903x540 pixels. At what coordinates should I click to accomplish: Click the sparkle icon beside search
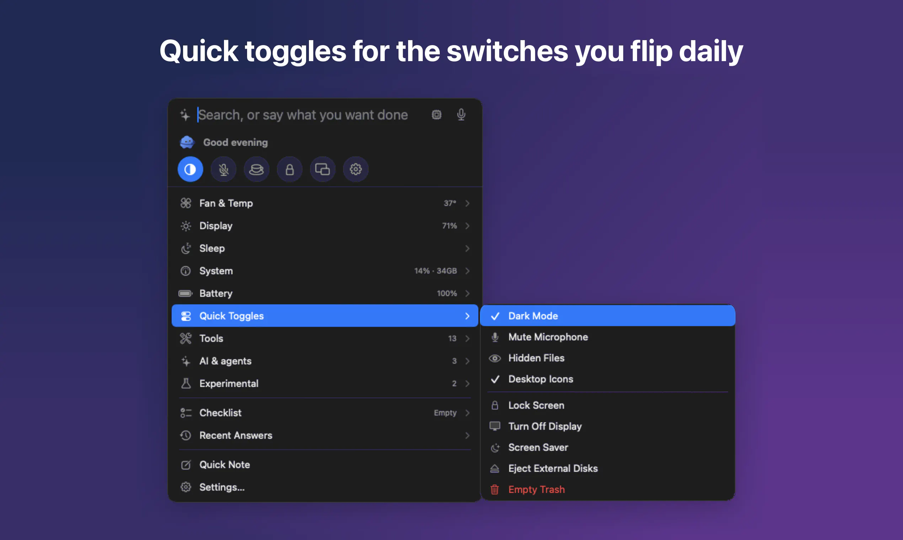tap(185, 115)
